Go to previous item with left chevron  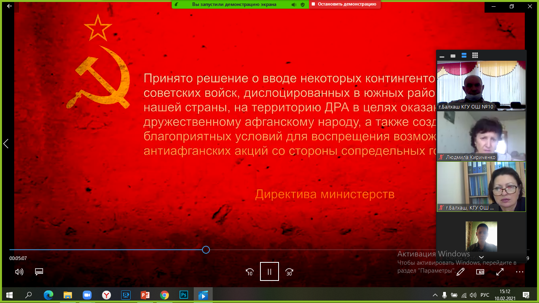click(6, 144)
